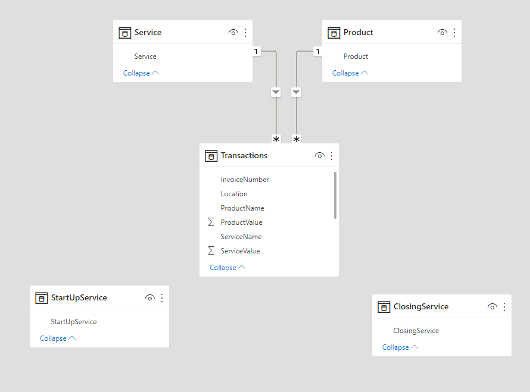Hide the ClosingService table via eye icon
This screenshot has width=530, height=392.
492,306
